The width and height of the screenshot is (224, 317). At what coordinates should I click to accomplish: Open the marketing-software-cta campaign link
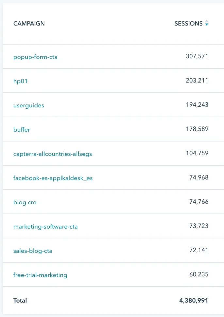(45, 227)
